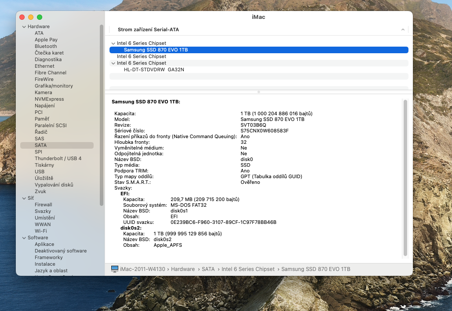452x311 pixels.
Task: Sort by Strom zařízení Serial-ATA column arrow
Action: pos(403,29)
